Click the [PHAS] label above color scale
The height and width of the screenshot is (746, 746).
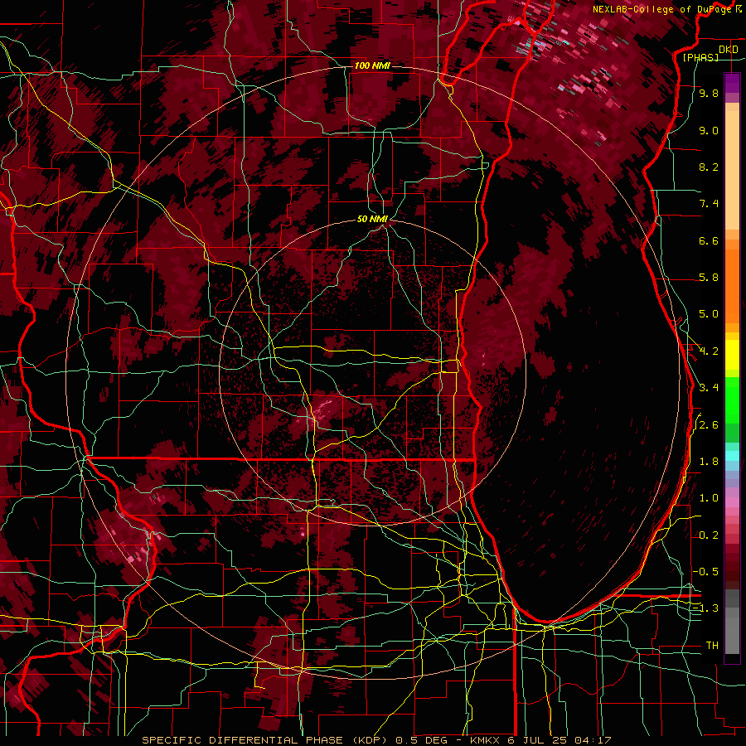pyautogui.click(x=700, y=57)
